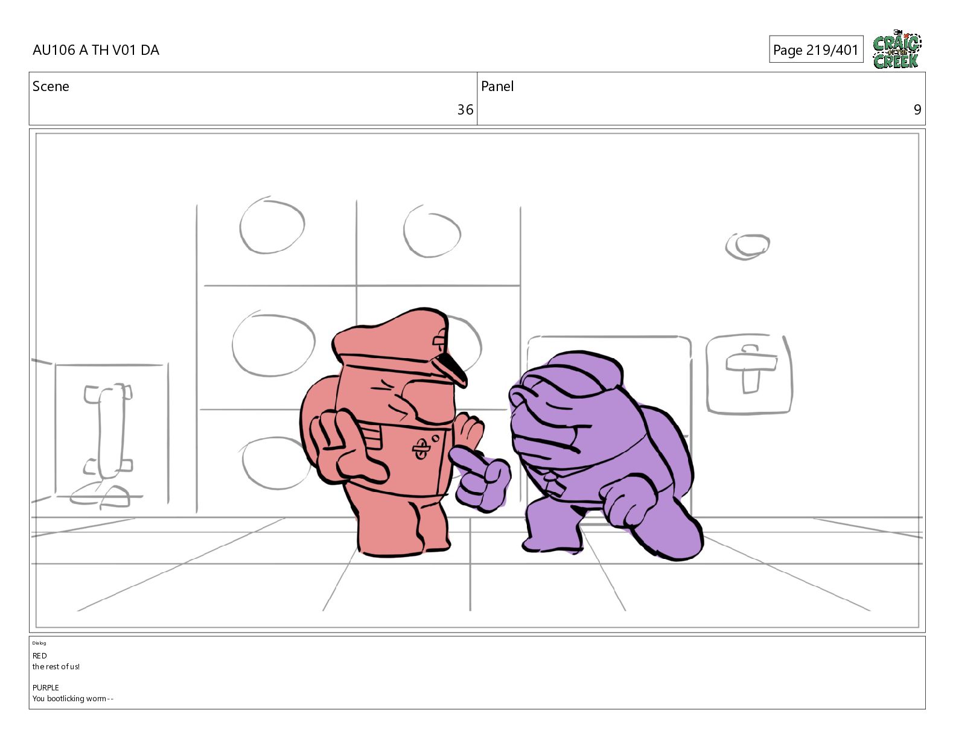956x738 pixels.
Task: Click the line 'the rest of us!'
Action: [x=56, y=666]
